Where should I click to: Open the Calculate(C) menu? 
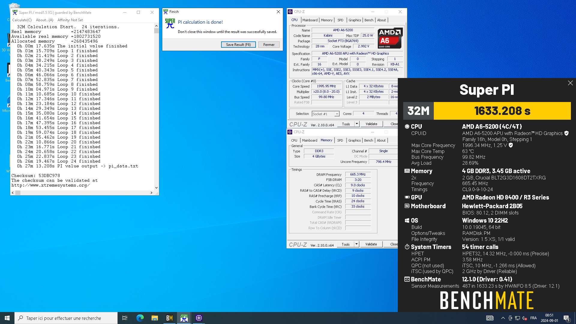pyautogui.click(x=22, y=20)
